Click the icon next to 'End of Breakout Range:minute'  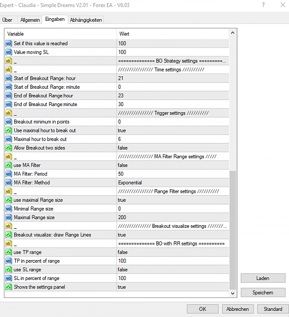coord(9,104)
